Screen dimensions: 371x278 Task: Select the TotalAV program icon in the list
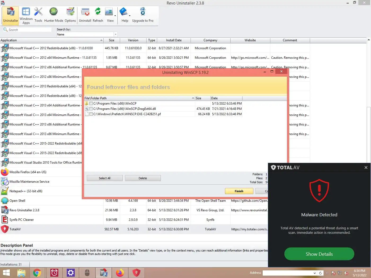(x=5, y=229)
